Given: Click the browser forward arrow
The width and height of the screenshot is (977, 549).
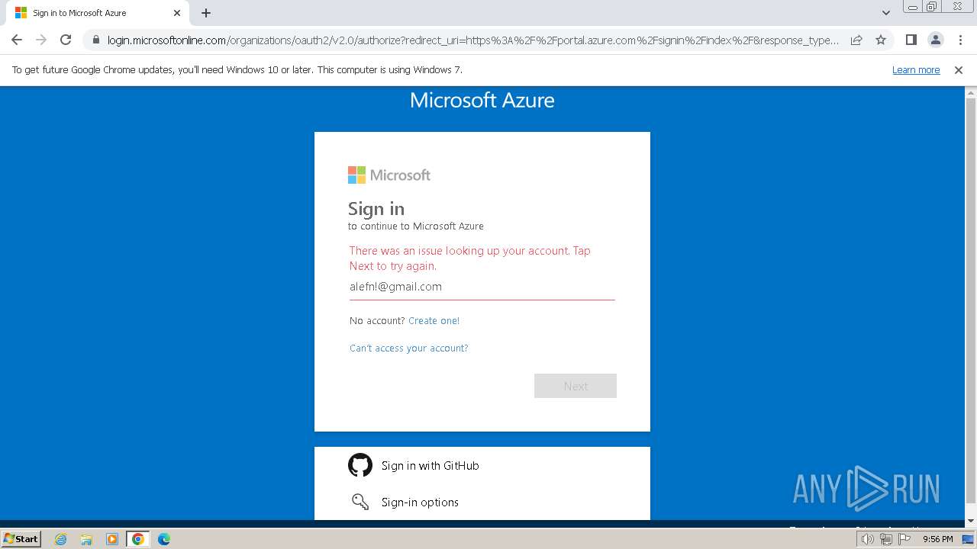Looking at the screenshot, I should click(41, 40).
